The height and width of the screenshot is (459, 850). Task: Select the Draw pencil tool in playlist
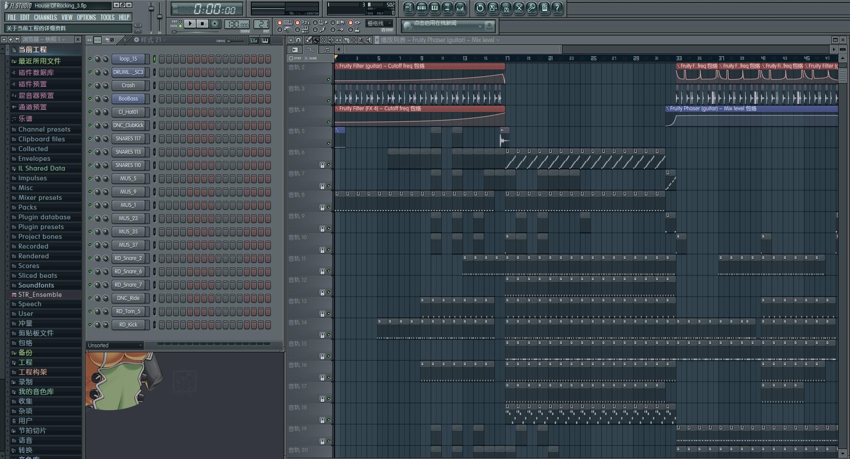tap(309, 40)
